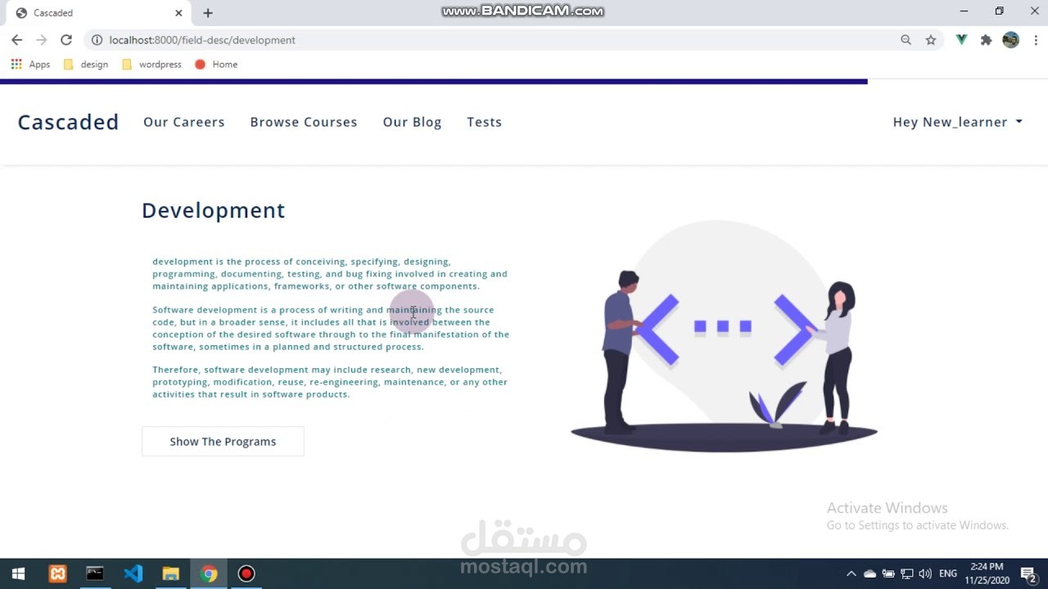Image resolution: width=1048 pixels, height=589 pixels.
Task: Open the Tests menu item
Action: pyautogui.click(x=484, y=121)
